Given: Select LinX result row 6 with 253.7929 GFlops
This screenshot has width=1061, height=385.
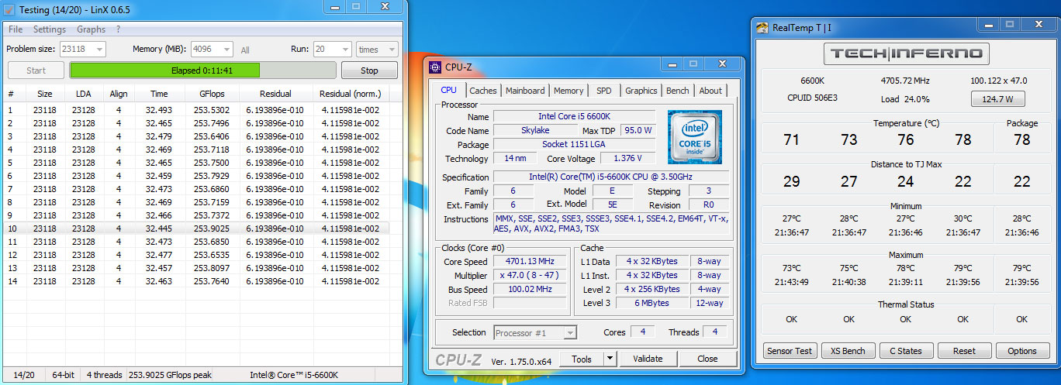Looking at the screenshot, I should (196, 176).
